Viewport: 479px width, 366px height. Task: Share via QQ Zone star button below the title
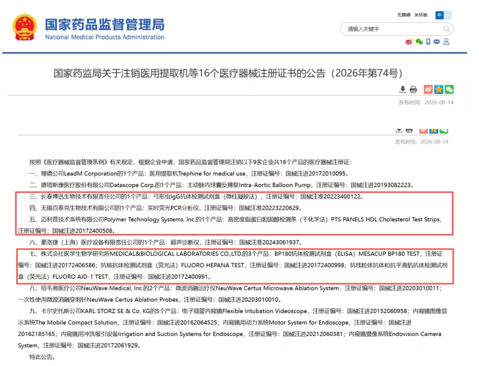coord(439,90)
